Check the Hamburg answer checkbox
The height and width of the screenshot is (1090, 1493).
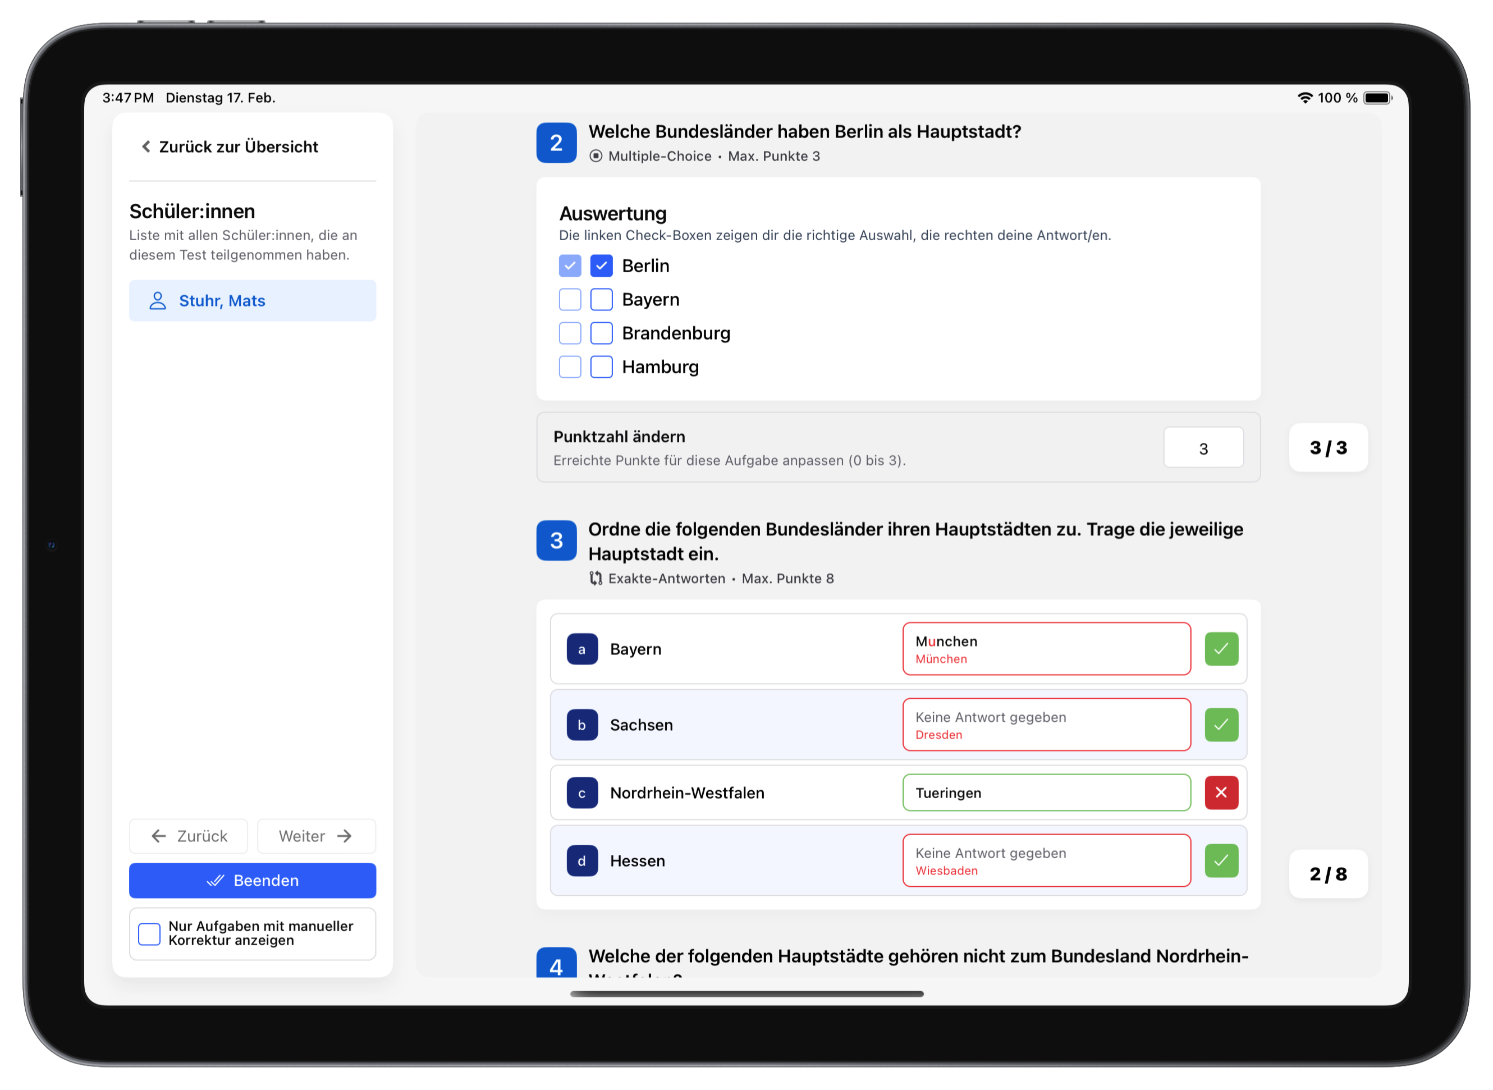click(x=601, y=367)
